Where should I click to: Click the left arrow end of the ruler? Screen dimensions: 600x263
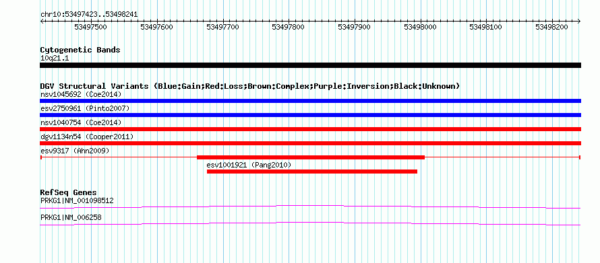point(42,21)
